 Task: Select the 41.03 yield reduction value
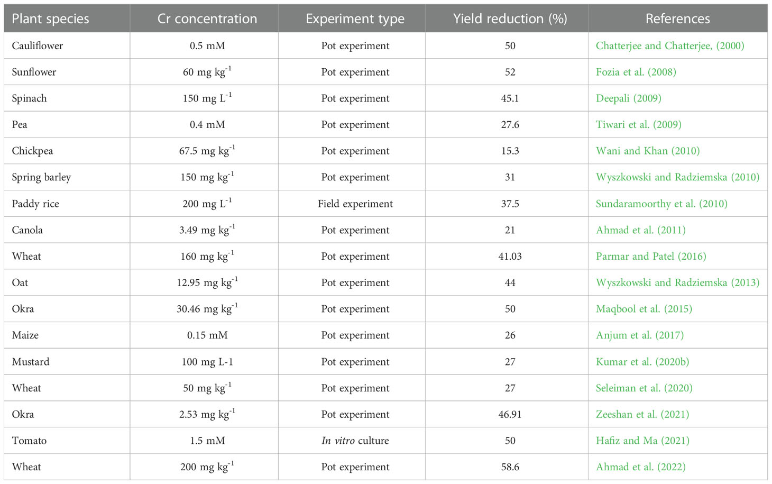click(510, 257)
